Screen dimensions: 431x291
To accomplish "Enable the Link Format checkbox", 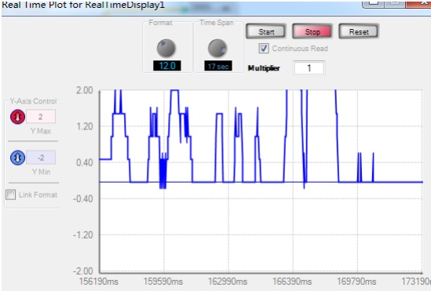I will point(10,195).
